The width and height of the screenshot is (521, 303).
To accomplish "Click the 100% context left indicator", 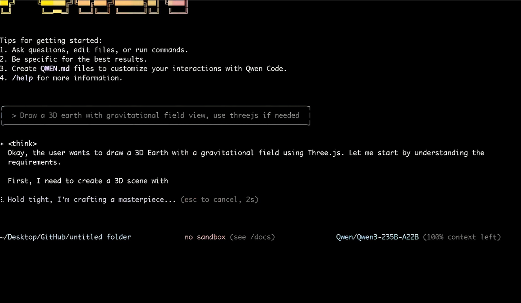I will point(461,237).
